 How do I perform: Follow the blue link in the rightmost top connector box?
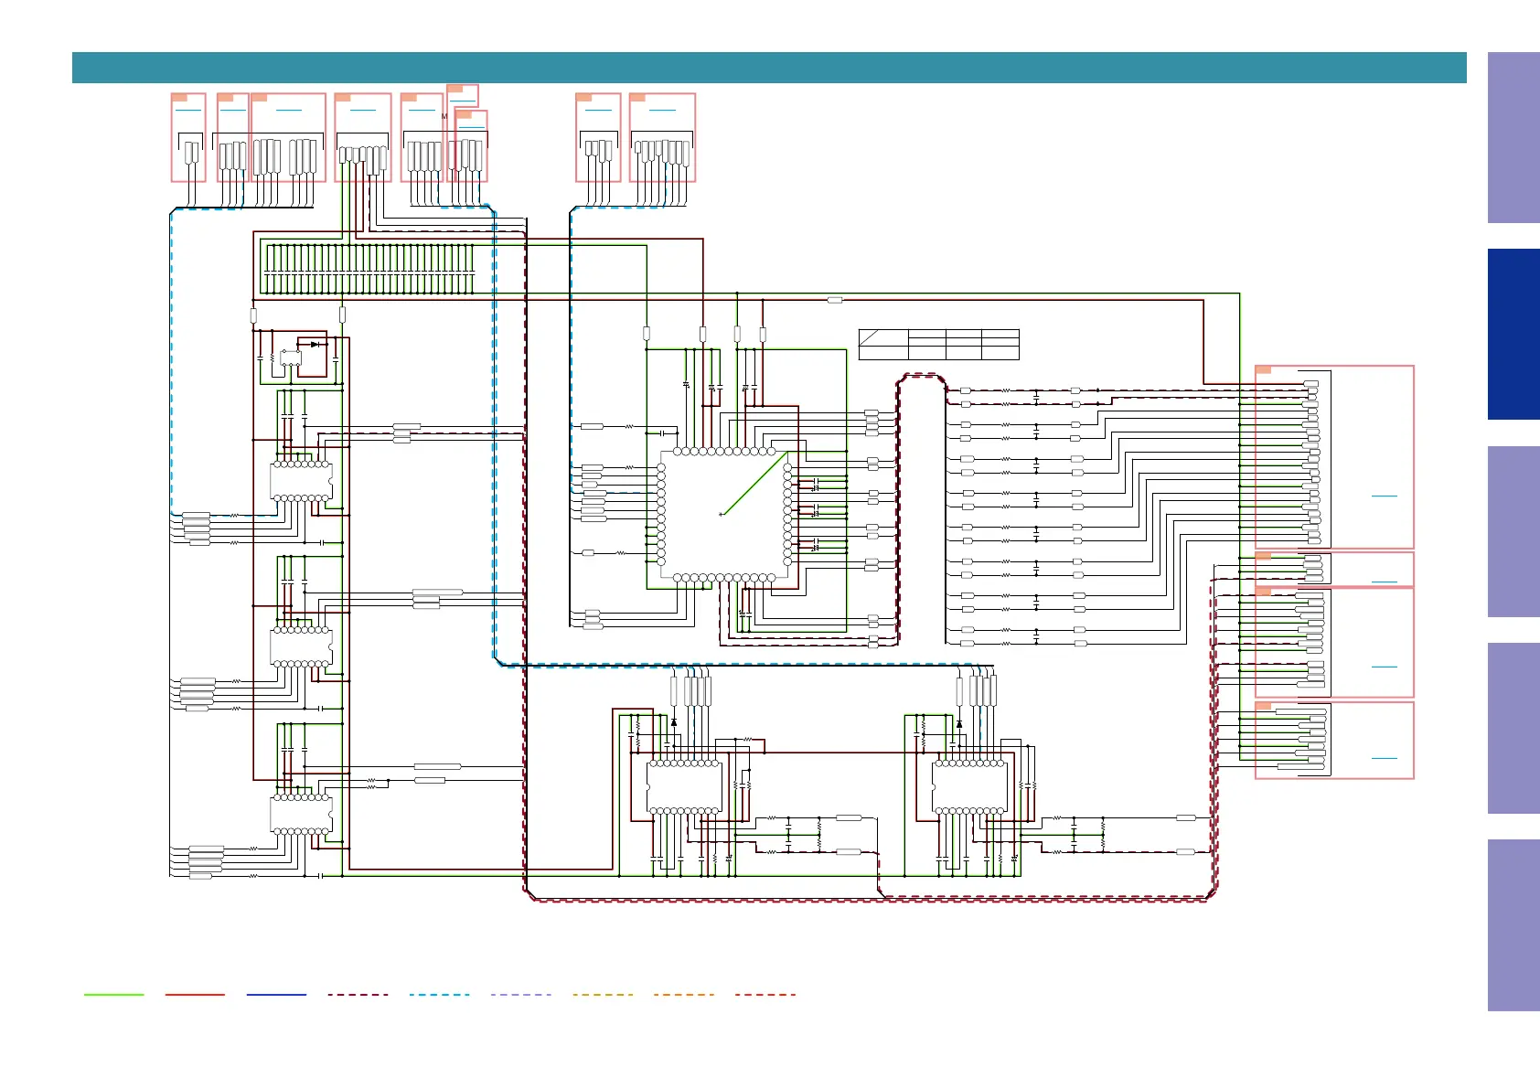[662, 110]
